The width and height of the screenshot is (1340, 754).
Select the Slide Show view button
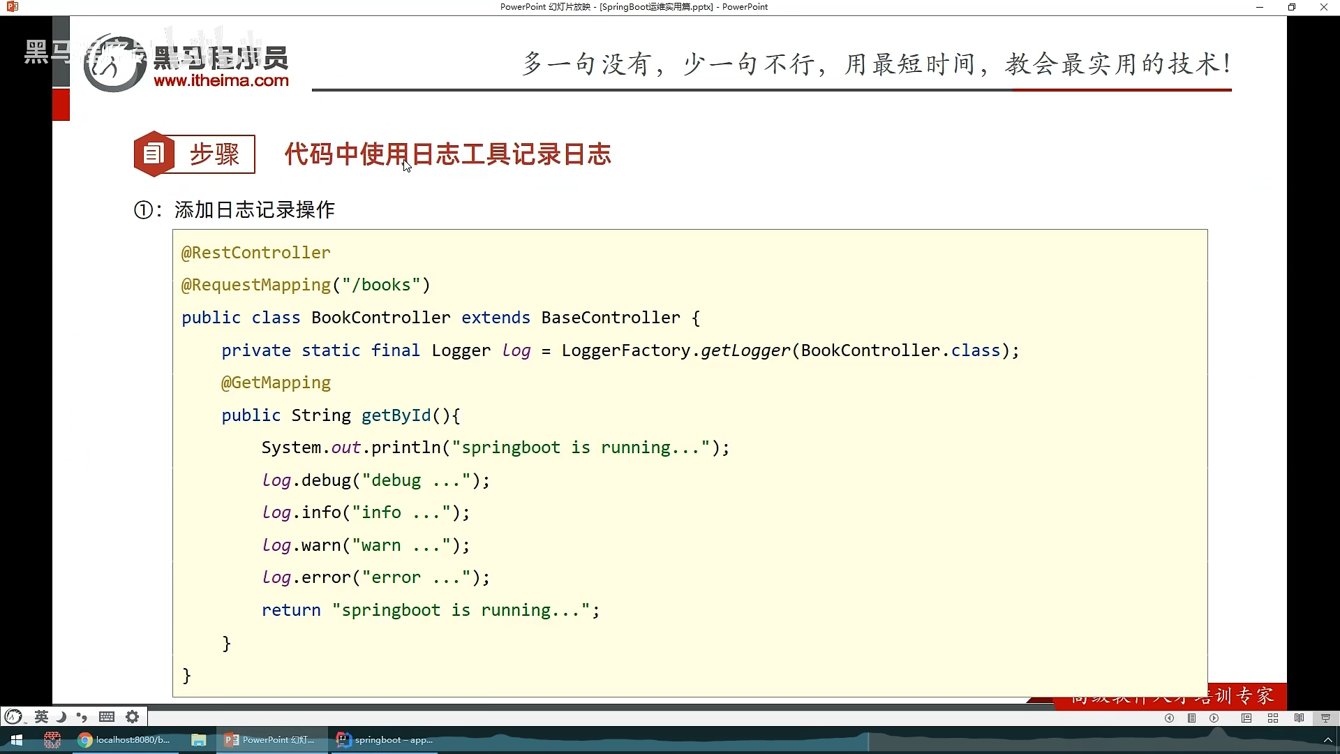[1325, 718]
